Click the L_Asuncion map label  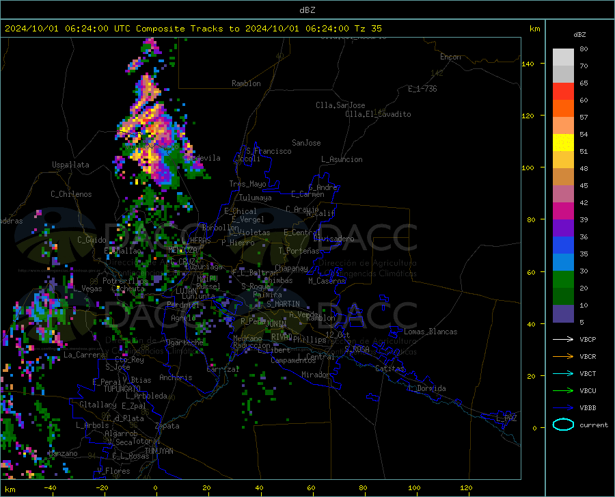click(x=342, y=159)
